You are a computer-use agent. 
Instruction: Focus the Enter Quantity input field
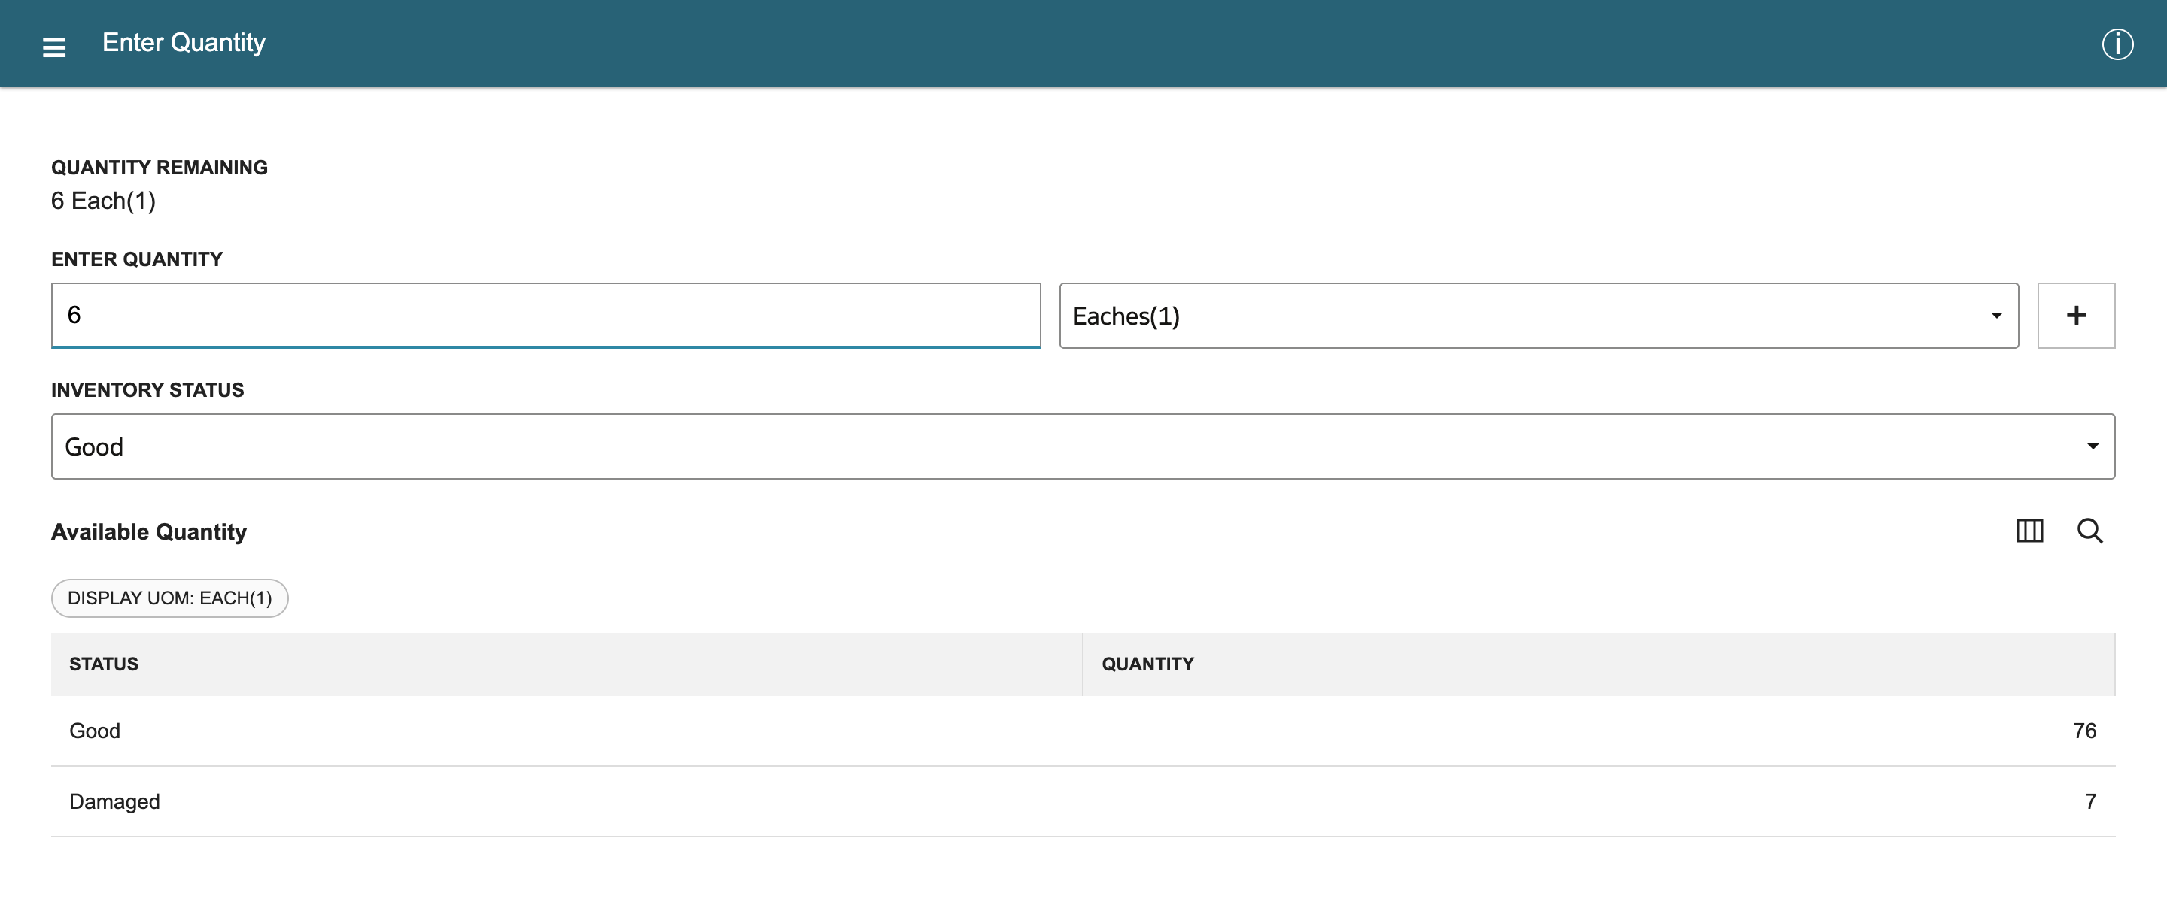point(545,315)
